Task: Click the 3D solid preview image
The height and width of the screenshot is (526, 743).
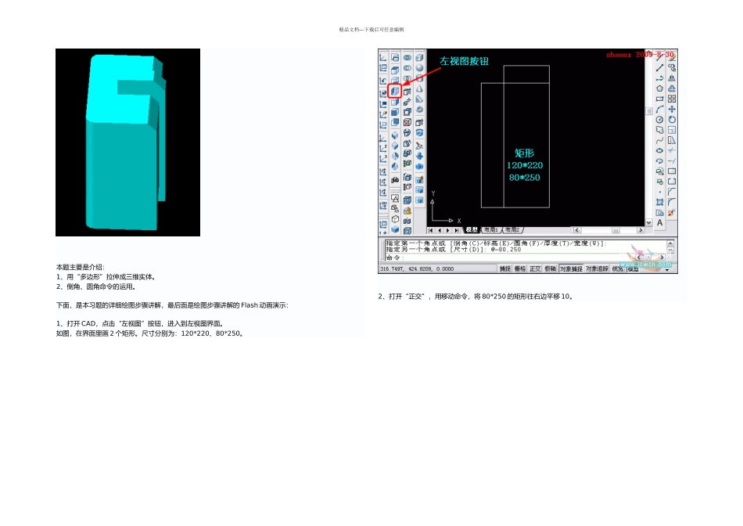Action: tap(128, 142)
